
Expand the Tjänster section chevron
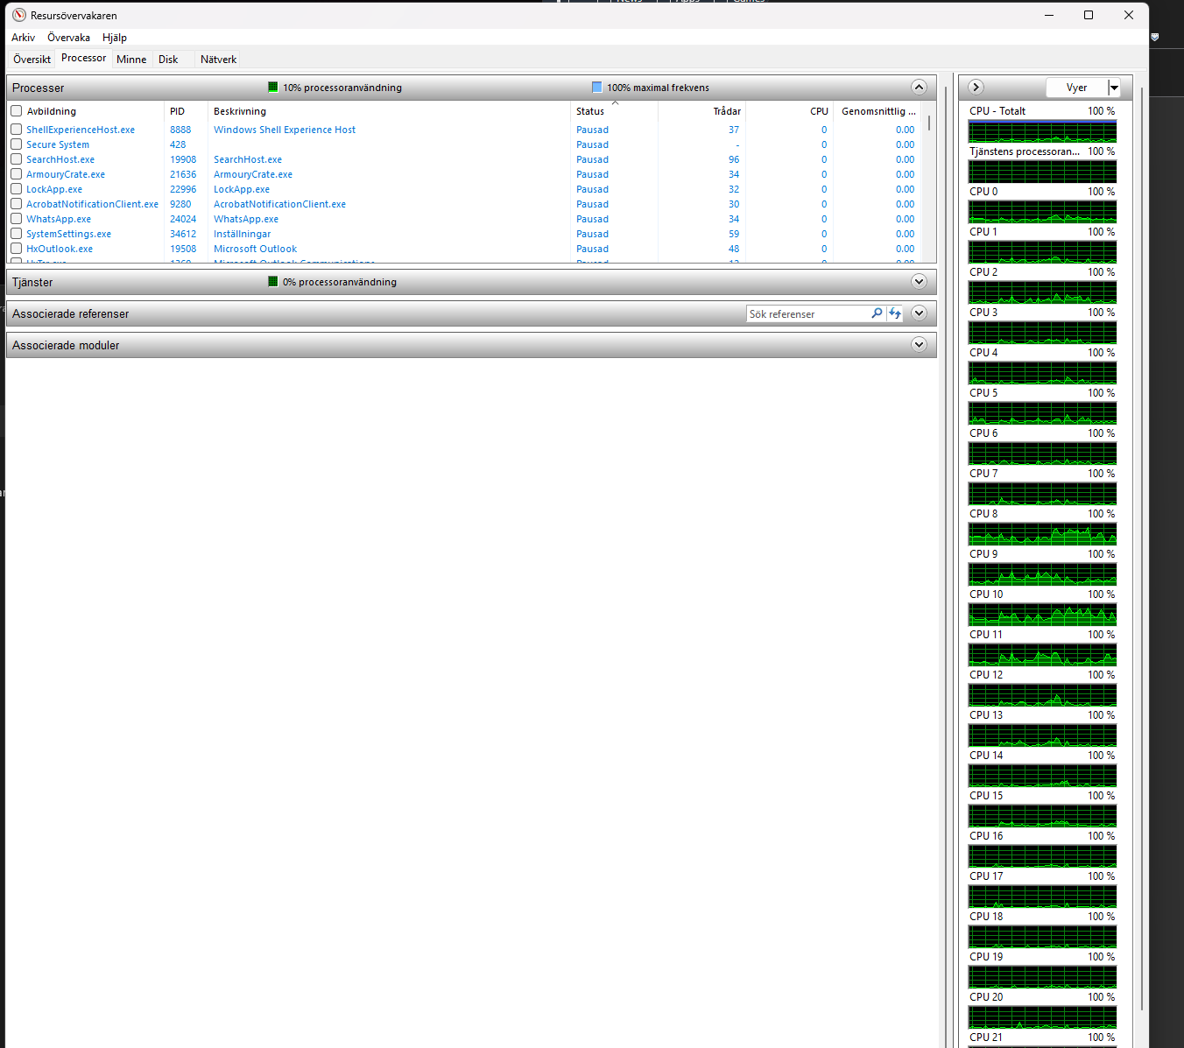click(x=919, y=282)
